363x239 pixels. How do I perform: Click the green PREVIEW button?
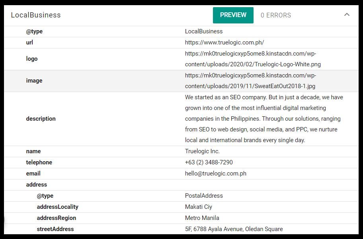[233, 15]
